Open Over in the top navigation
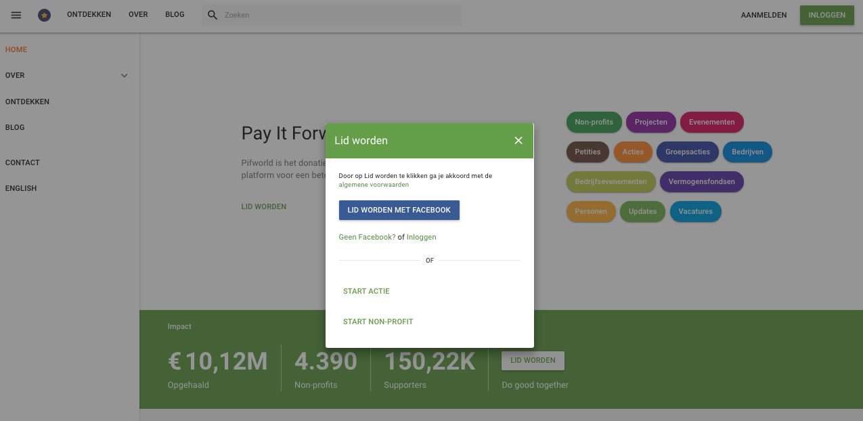This screenshot has height=421, width=863. click(138, 15)
